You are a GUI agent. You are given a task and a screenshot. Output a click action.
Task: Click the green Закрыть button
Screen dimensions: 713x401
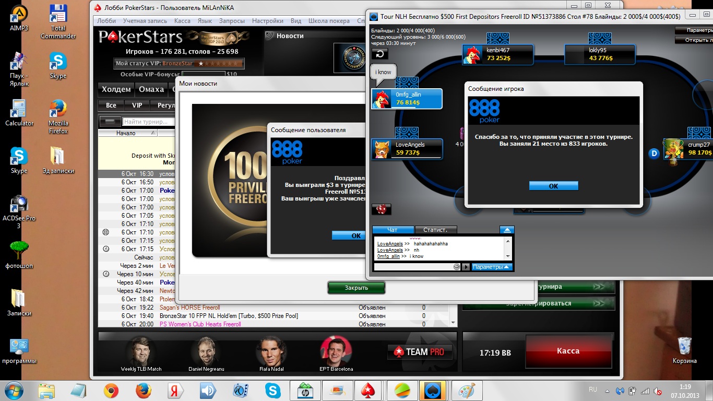(x=356, y=288)
